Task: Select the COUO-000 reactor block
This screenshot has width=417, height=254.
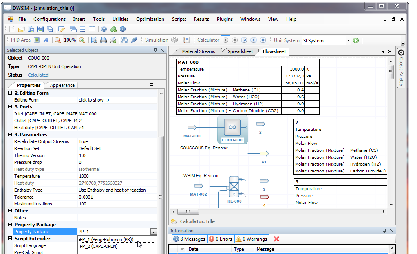Action: (232, 127)
